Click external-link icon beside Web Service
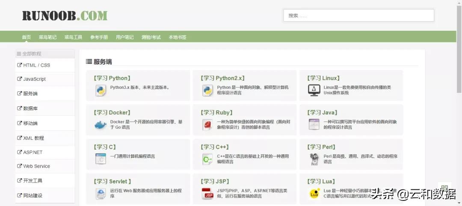Image resolution: width=462 pixels, height=206 pixels. tap(19, 166)
